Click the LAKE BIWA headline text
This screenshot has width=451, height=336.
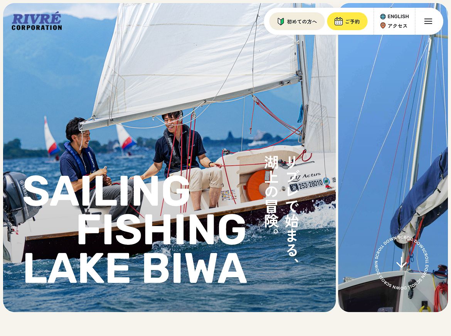tap(135, 268)
